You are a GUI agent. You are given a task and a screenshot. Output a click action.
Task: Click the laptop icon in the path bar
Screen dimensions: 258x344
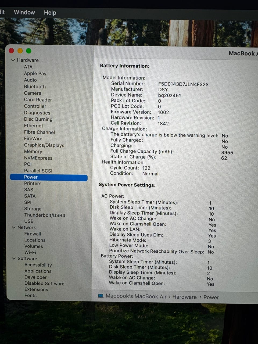click(x=101, y=296)
